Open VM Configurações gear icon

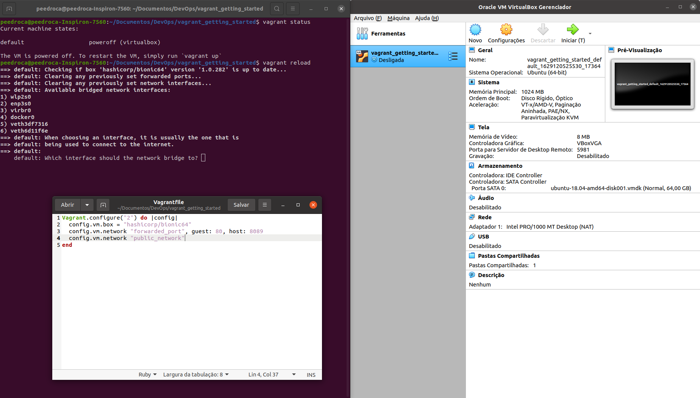point(506,29)
